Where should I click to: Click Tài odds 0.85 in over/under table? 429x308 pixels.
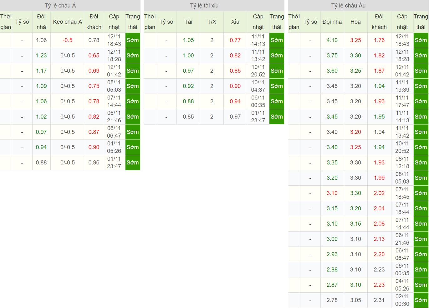pos(188,117)
